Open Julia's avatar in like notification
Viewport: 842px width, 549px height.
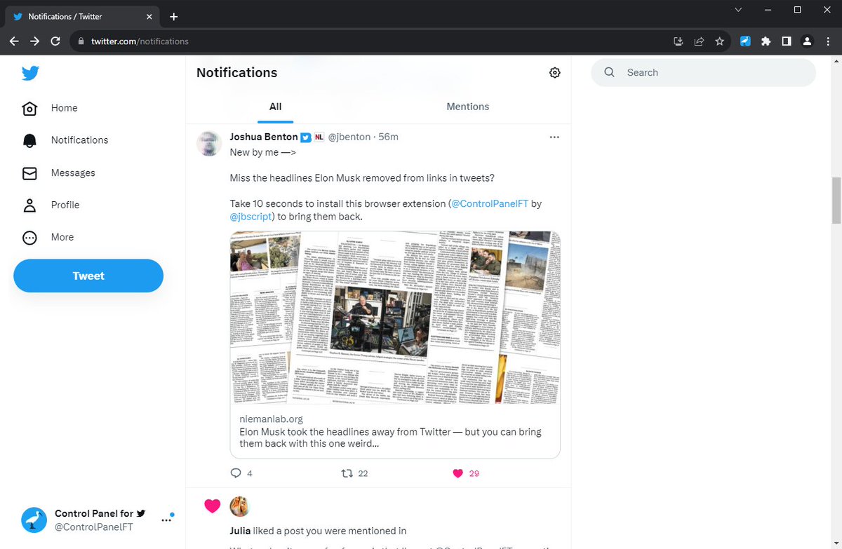click(240, 506)
